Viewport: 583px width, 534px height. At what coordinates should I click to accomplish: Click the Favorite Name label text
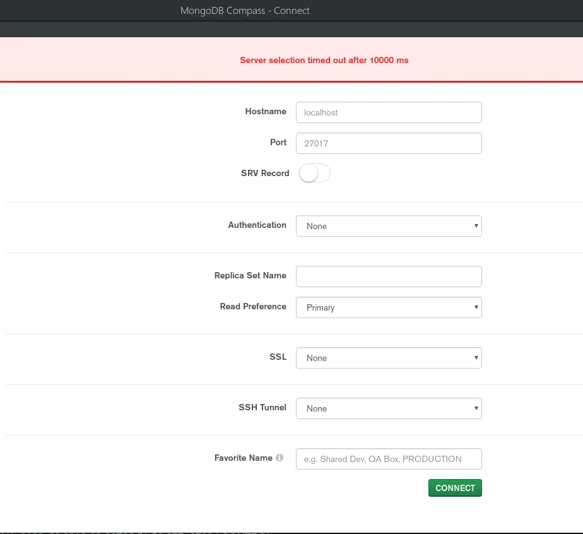click(x=244, y=458)
